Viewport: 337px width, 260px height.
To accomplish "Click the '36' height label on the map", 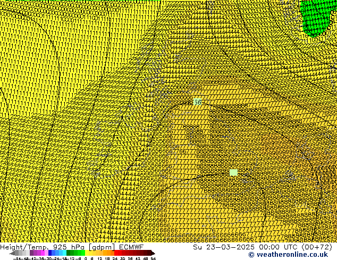I will [x=198, y=102].
